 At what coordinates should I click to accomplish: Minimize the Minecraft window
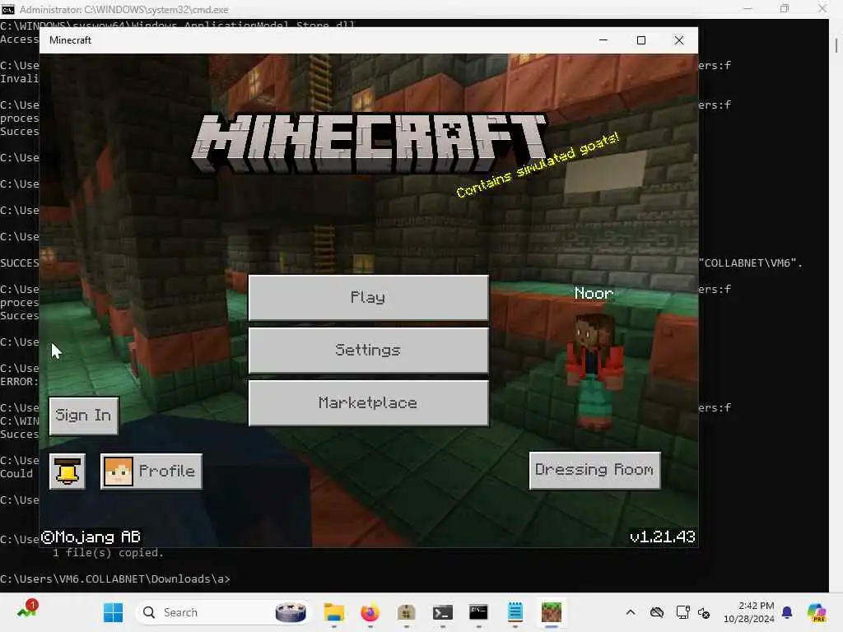coord(603,40)
